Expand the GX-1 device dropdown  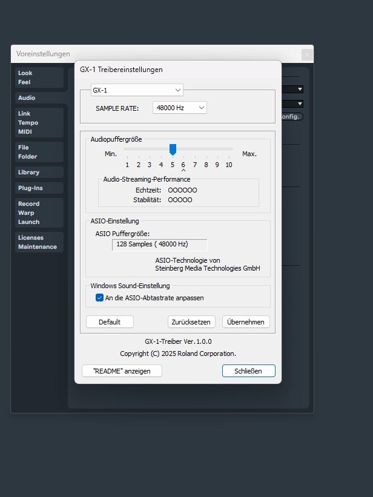click(x=136, y=90)
